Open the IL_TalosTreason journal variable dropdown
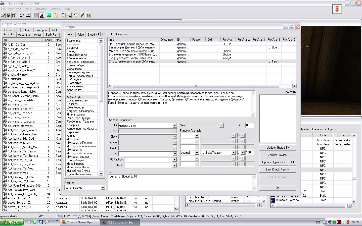 tap(233, 153)
